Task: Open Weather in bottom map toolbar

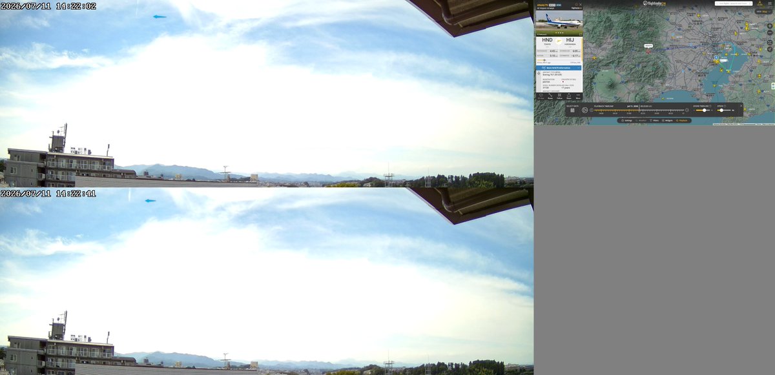Action: point(641,121)
